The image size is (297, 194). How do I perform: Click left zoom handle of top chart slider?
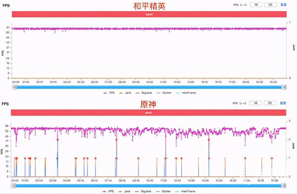pyautogui.click(x=14, y=87)
